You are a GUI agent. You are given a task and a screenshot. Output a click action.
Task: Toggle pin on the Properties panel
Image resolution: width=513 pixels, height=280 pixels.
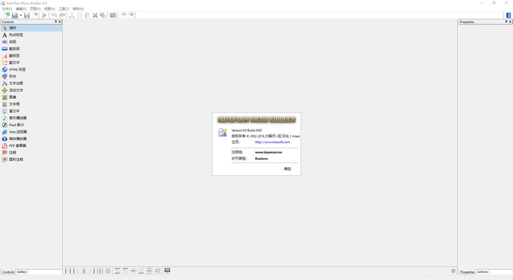[x=506, y=21]
